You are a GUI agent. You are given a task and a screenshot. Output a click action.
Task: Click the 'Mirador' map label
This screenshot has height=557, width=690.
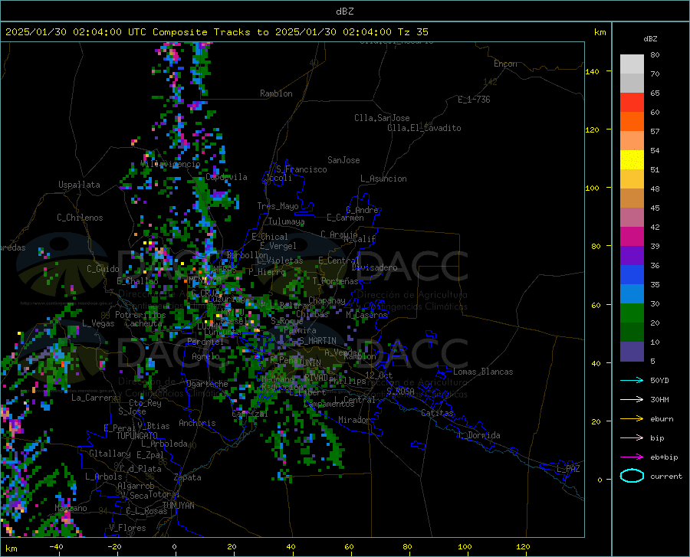[x=354, y=420]
